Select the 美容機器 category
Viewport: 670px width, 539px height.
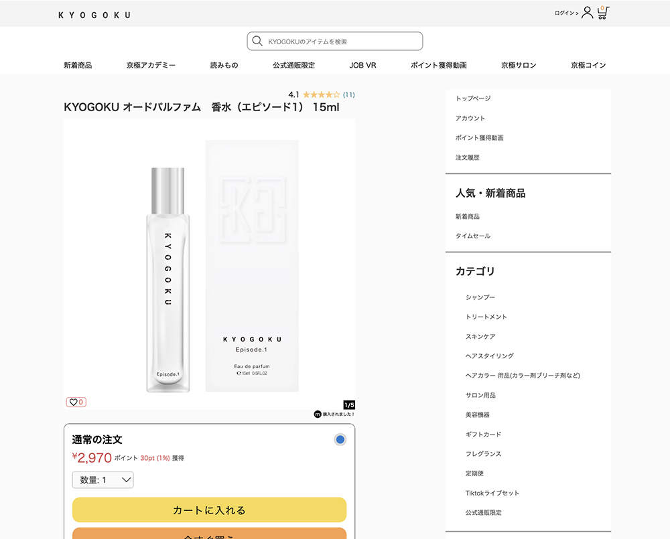477,414
